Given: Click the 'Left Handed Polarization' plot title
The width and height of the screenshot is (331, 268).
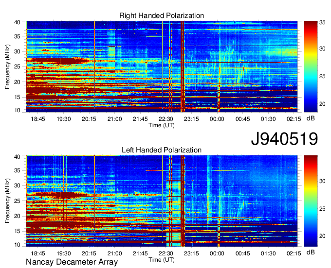Looking at the screenshot, I should pyautogui.click(x=162, y=150).
